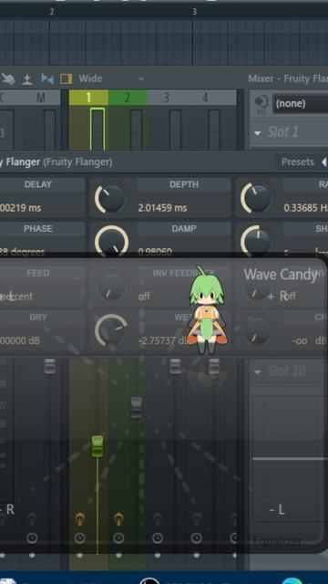Toggle the grey routing arrow on track M
The width and height of the screenshot is (328, 584).
[x=32, y=518]
